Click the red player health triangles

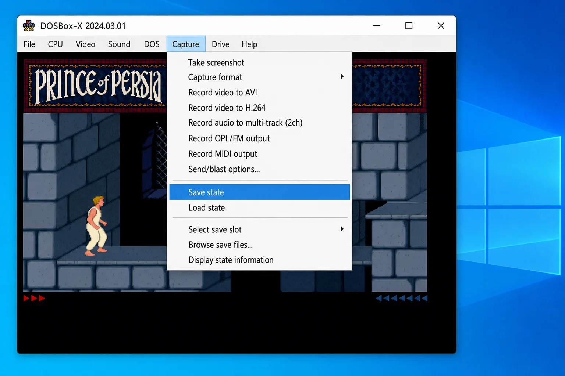34,298
